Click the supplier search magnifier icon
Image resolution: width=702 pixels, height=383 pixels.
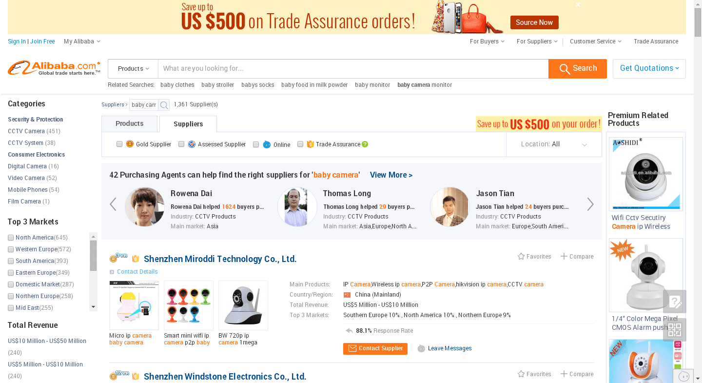tap(164, 105)
